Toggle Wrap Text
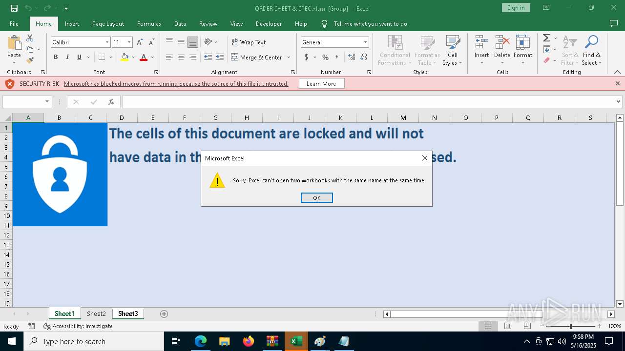The image size is (625, 351). pyautogui.click(x=249, y=42)
